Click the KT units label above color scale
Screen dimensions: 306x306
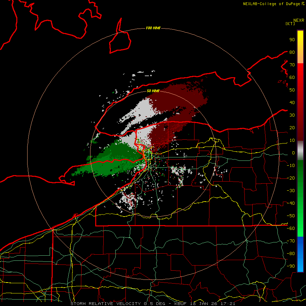point(290,23)
